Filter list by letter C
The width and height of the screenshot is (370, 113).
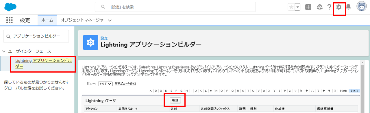point(161,91)
